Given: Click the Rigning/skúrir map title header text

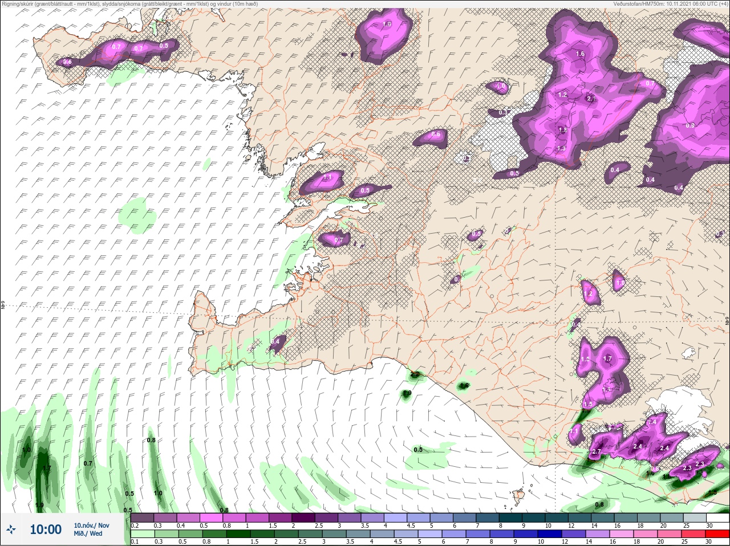Looking at the screenshot, I should [x=129, y=4].
